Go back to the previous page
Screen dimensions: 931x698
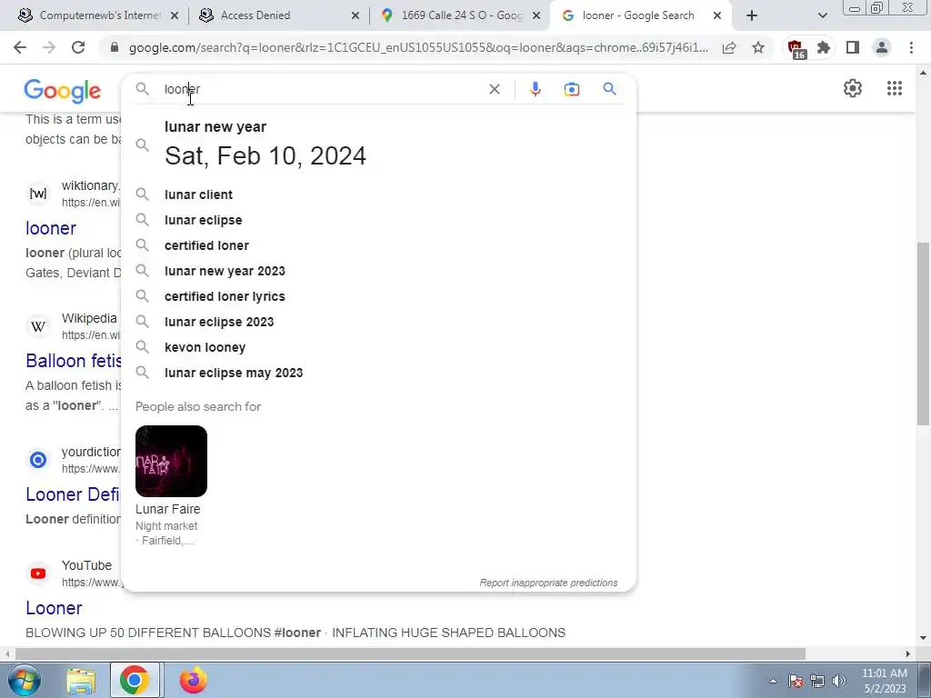20,47
